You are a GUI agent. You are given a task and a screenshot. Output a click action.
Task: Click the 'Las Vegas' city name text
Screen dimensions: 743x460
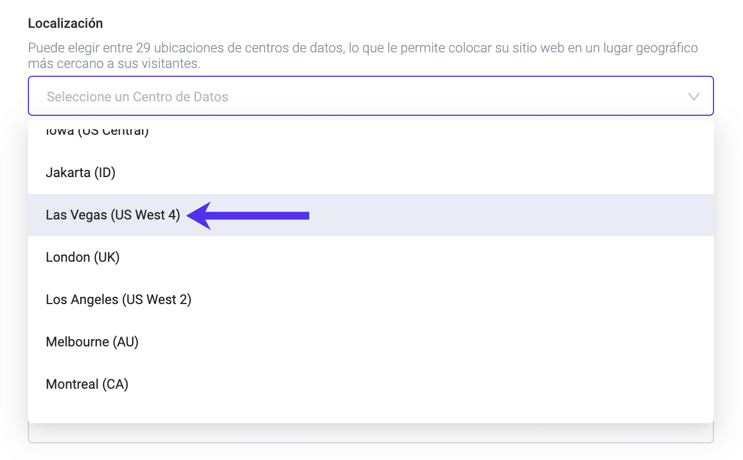coord(76,215)
